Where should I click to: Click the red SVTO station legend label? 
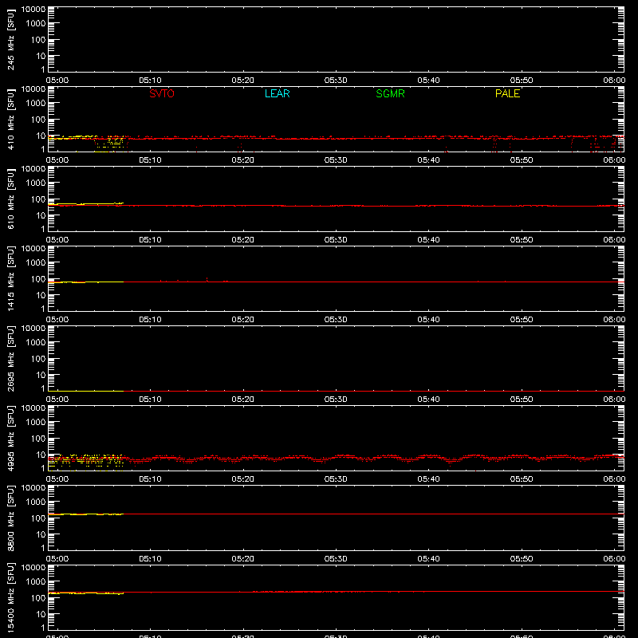(x=162, y=93)
